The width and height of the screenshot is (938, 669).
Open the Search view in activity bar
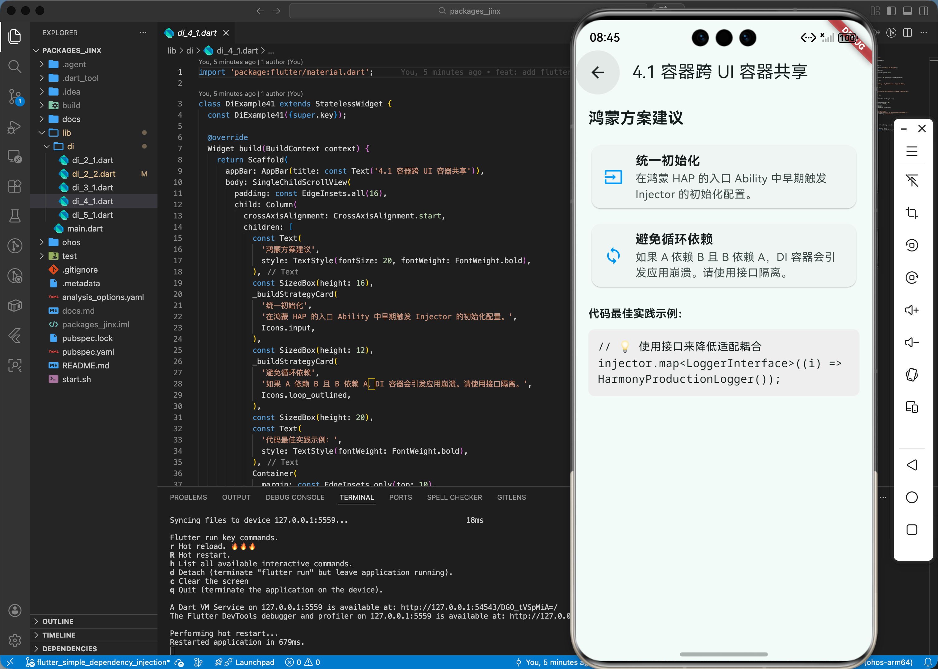15,66
